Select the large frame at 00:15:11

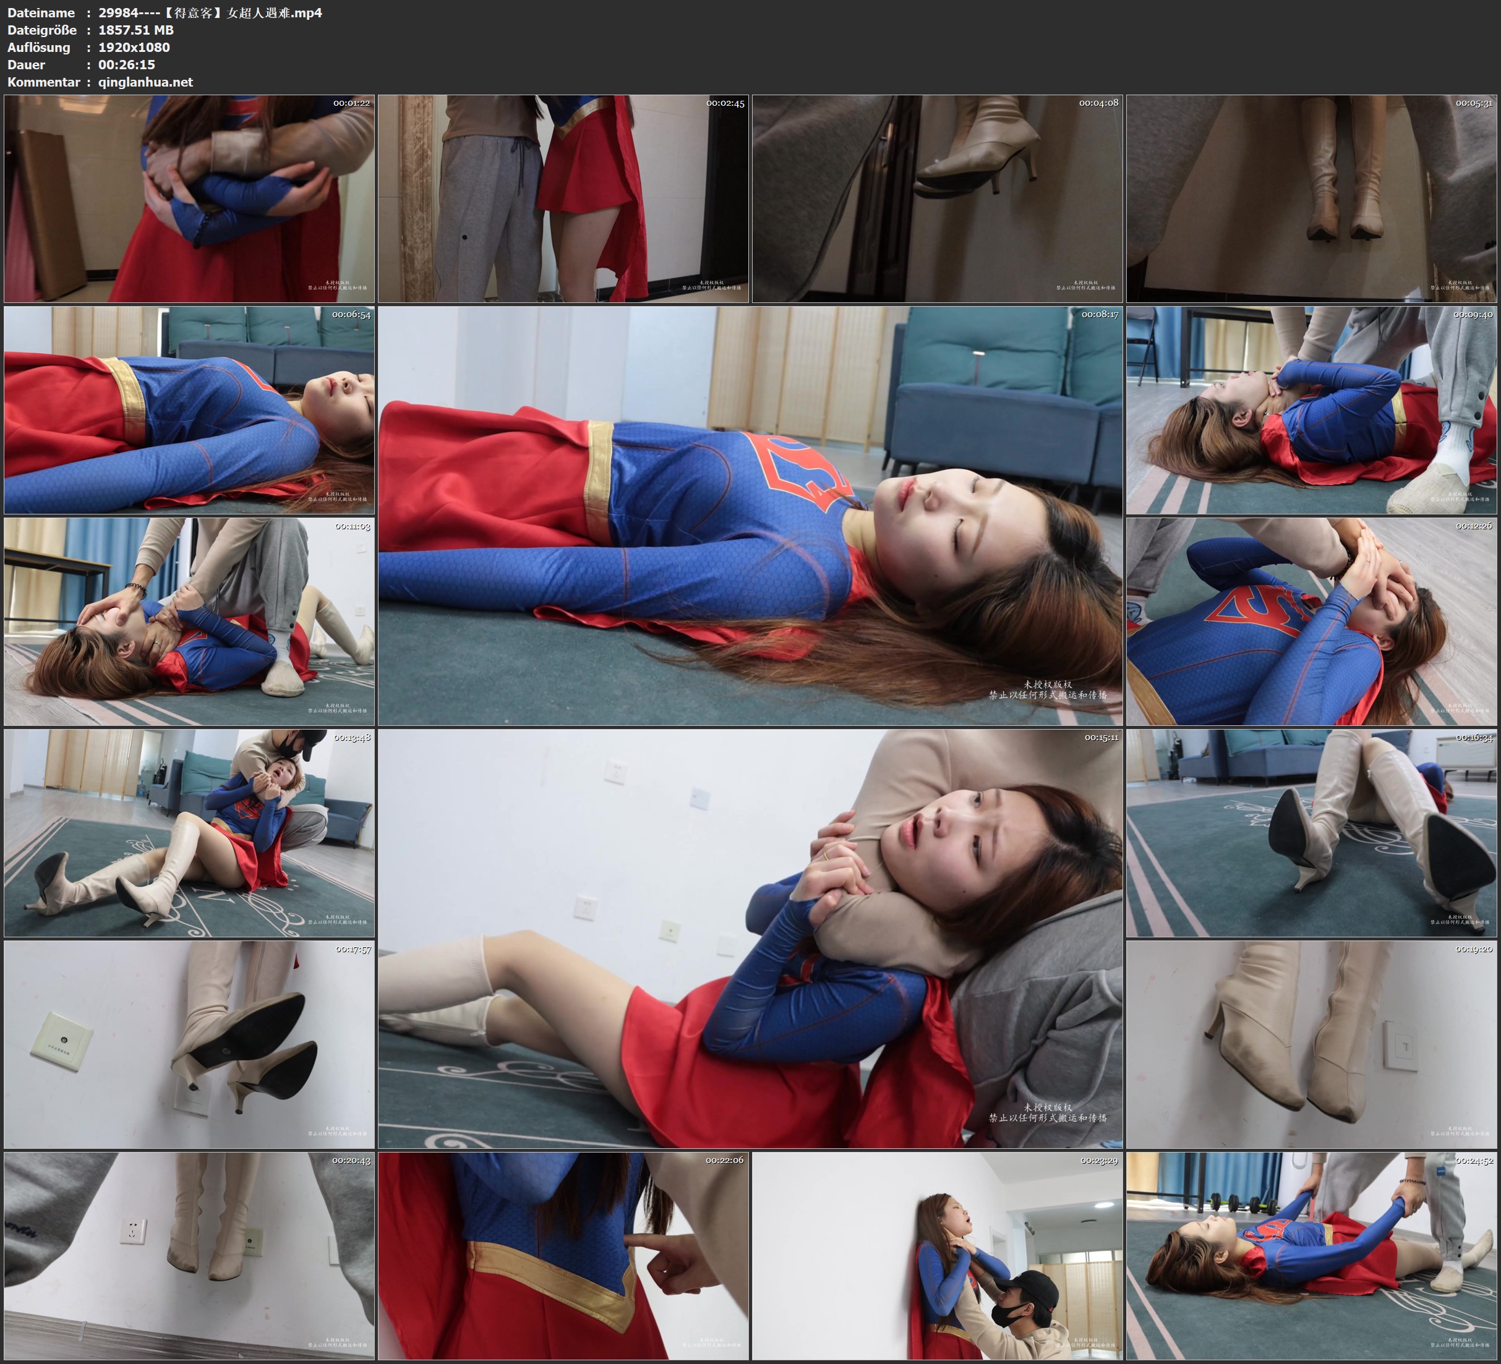750,939
